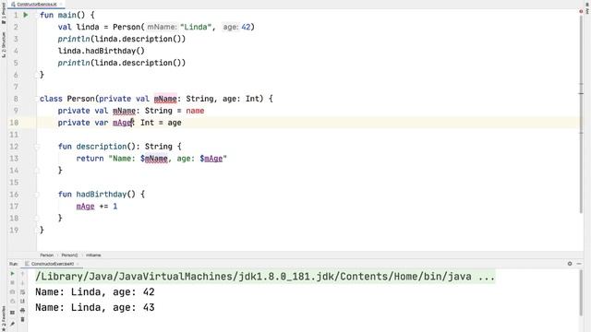
Task: Click 'mName' parameter underlined red on line 8
Action: click(165, 99)
